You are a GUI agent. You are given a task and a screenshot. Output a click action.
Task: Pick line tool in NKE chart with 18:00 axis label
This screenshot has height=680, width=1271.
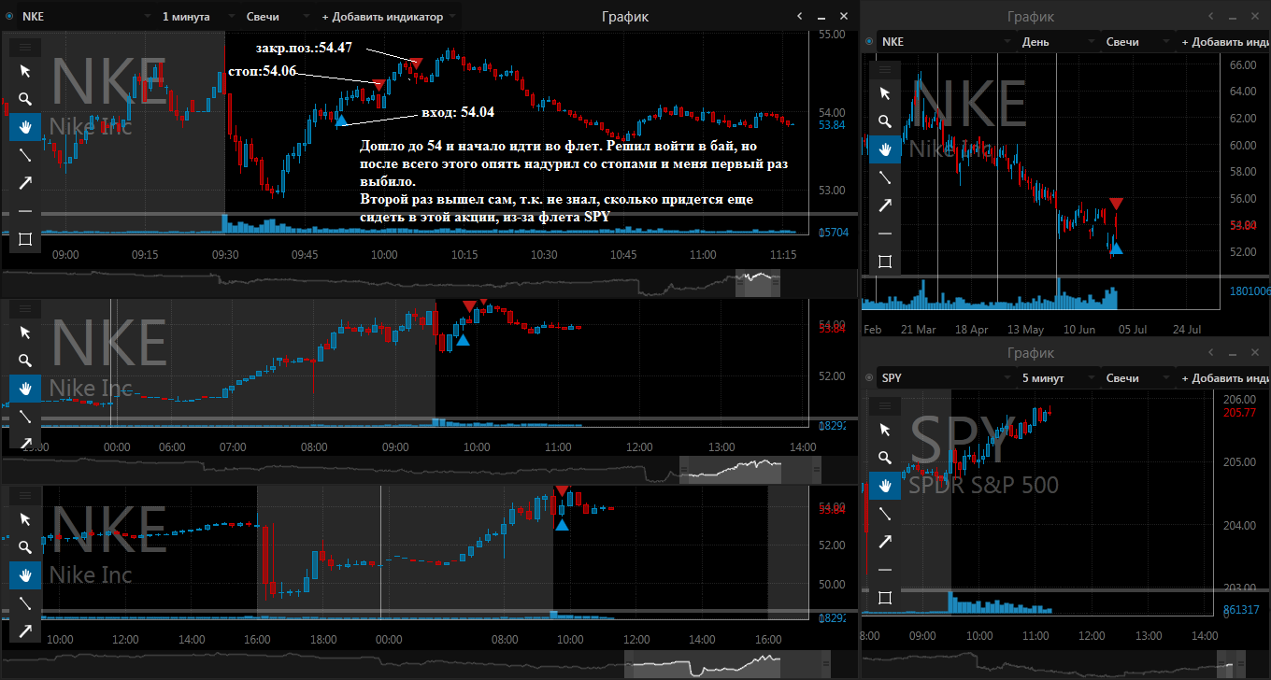25,603
